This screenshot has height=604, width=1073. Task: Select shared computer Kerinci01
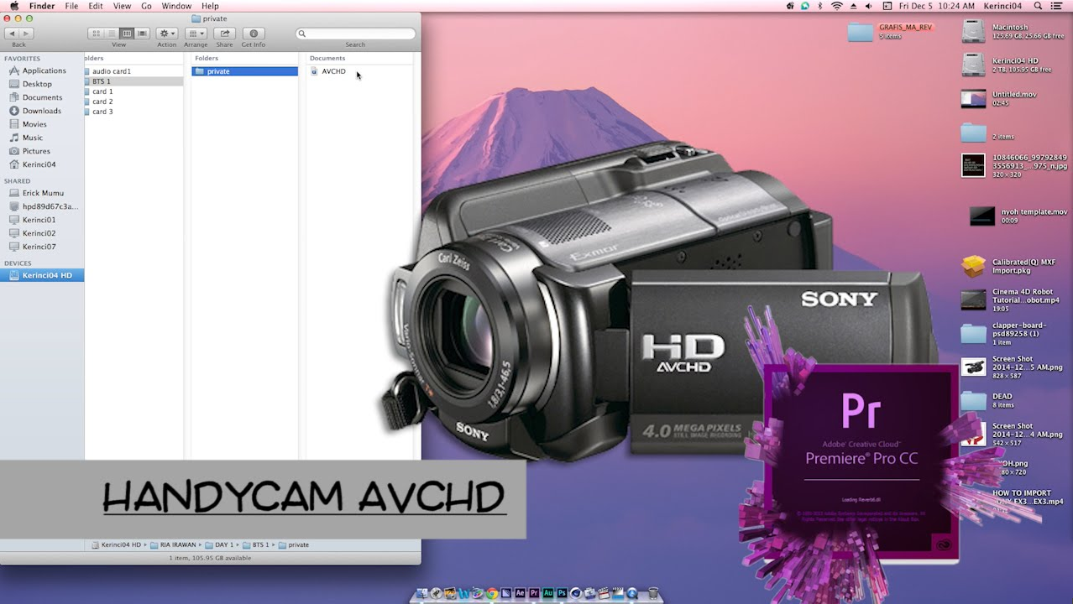[39, 220]
